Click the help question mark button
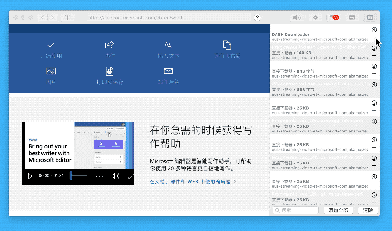The image size is (392, 231). 257,18
